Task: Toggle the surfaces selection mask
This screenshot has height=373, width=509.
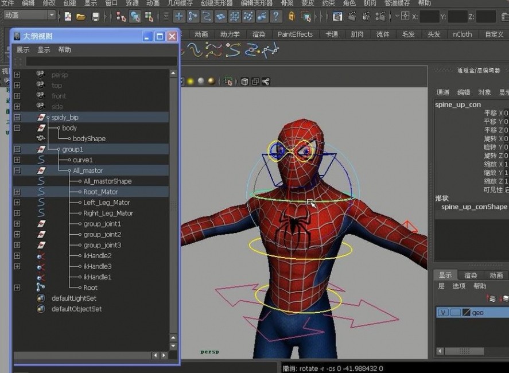Action: click(x=220, y=16)
